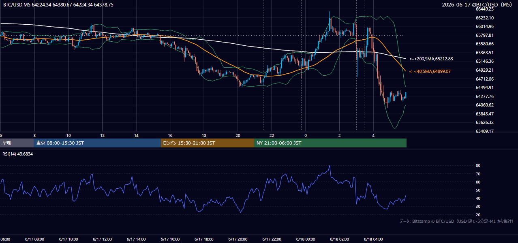Click price axis value 64929.21
The width and height of the screenshot is (518, 243).
(x=484, y=70)
